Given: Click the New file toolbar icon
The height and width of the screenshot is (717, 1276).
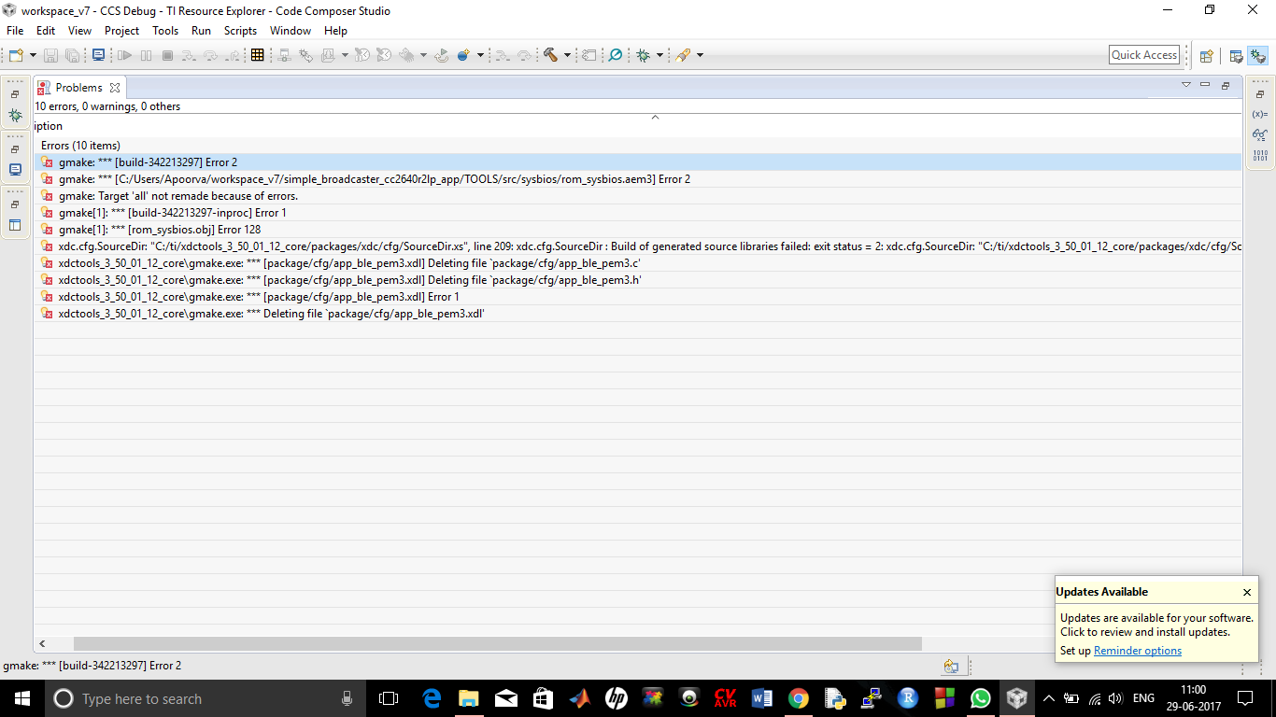Looking at the screenshot, I should pyautogui.click(x=16, y=55).
